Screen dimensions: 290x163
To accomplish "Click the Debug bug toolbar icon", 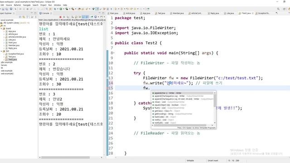I will pyautogui.click(x=55, y=9).
